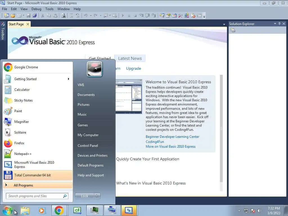Click the Undo toolbar icon
Screen dimensions: 288x216
pyautogui.click(x=85, y=16)
